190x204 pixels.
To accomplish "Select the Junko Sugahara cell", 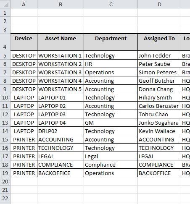I will tap(159, 123).
